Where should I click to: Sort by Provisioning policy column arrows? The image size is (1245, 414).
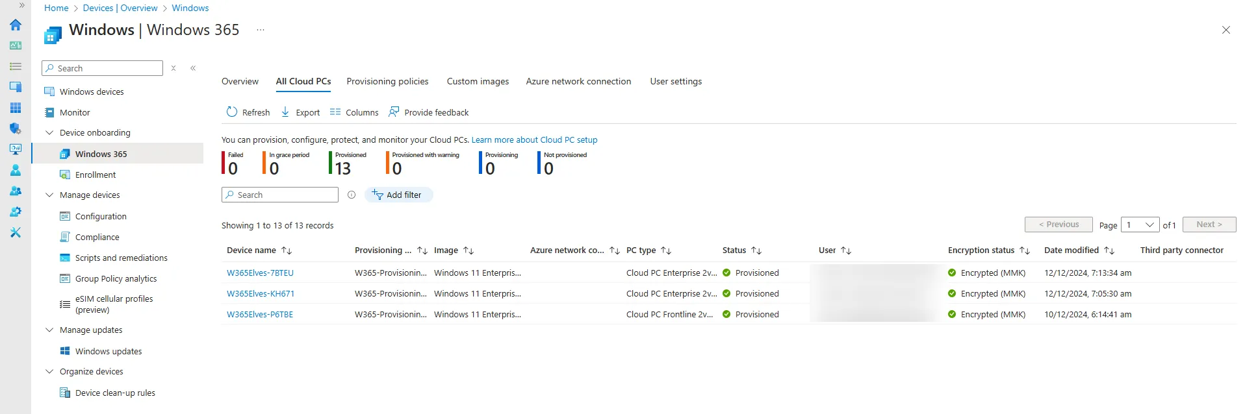(422, 250)
